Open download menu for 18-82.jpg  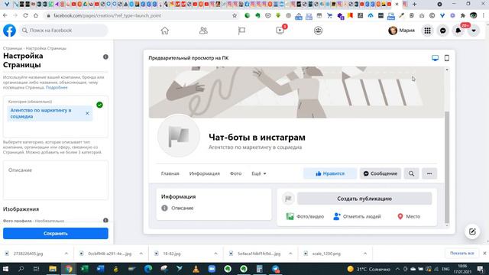click(215, 254)
